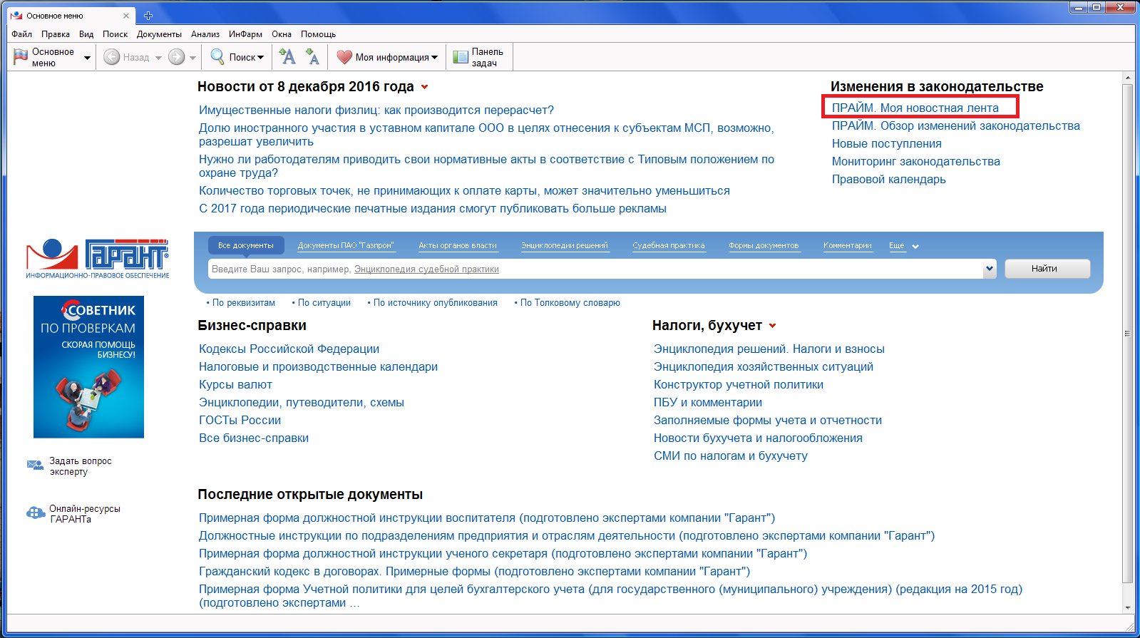Click the Назад back arrow icon

111,57
